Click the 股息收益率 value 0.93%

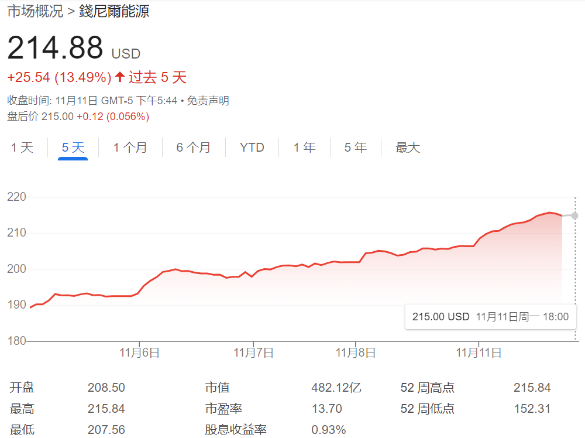[x=329, y=429]
